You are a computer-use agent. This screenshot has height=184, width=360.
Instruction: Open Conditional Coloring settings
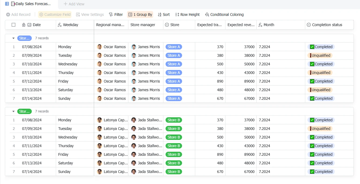coord(224,15)
